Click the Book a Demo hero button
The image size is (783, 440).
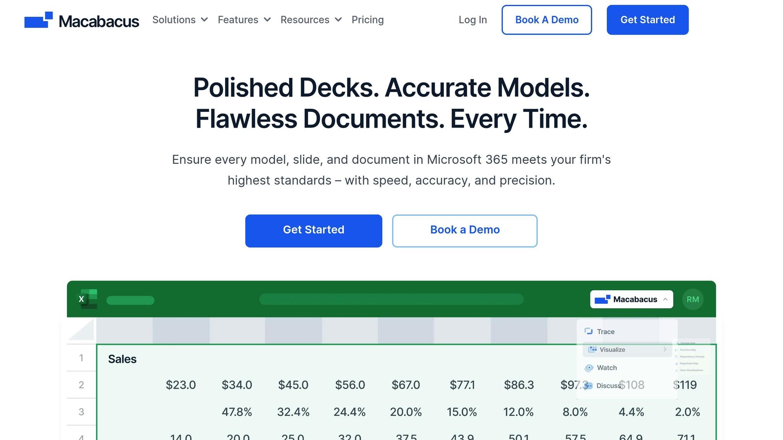pos(465,231)
